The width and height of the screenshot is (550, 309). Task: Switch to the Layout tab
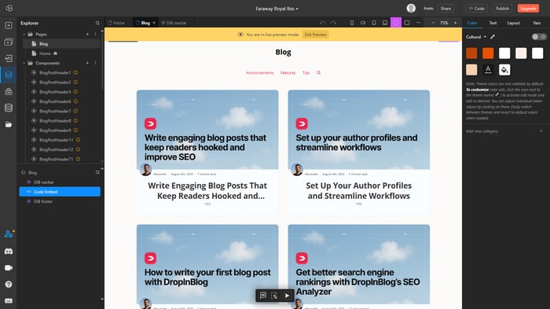513,23
